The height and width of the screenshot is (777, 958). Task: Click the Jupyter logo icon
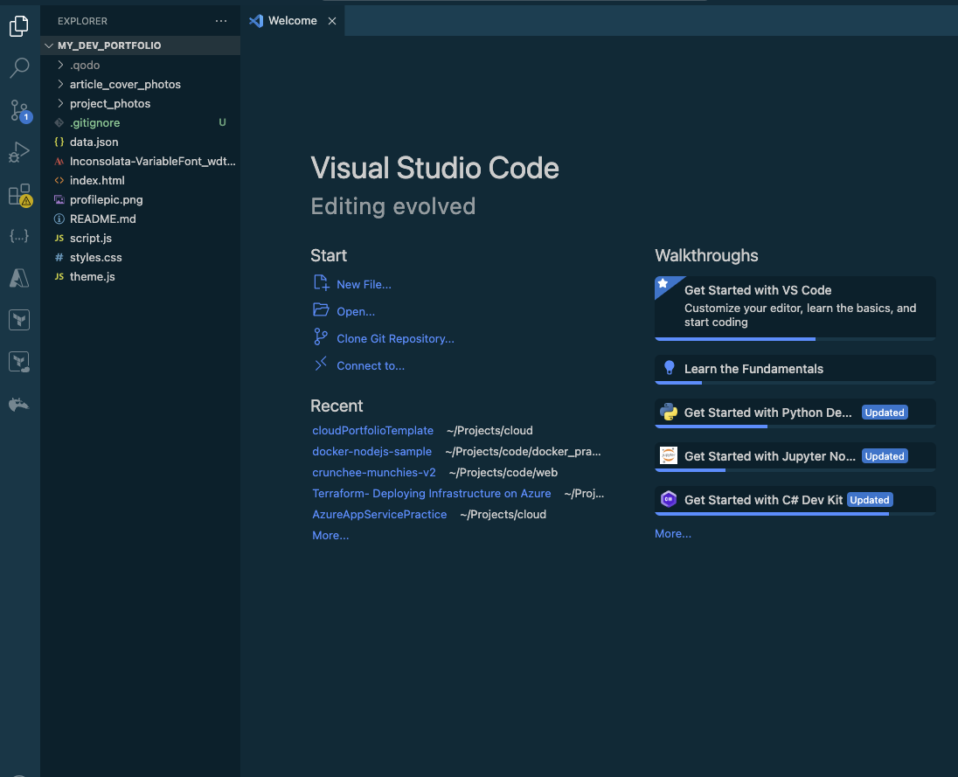click(669, 455)
